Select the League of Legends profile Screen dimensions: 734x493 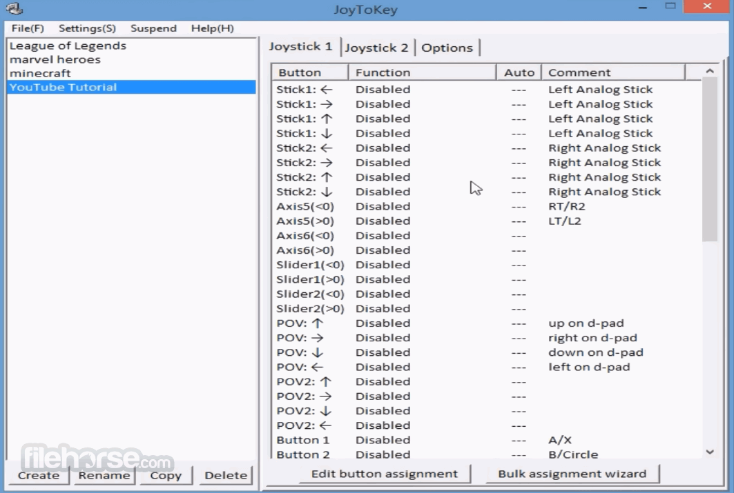pyautogui.click(x=68, y=46)
